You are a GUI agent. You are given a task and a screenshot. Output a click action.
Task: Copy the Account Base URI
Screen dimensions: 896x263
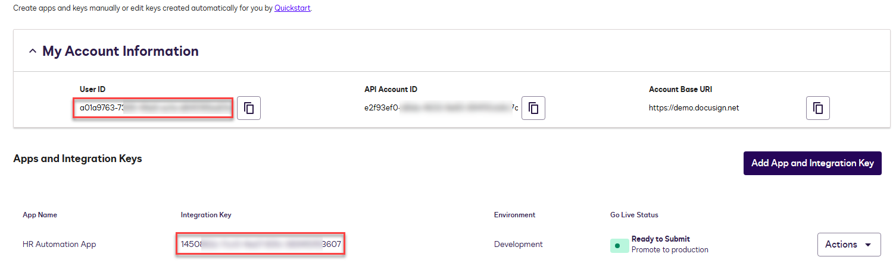pyautogui.click(x=818, y=108)
